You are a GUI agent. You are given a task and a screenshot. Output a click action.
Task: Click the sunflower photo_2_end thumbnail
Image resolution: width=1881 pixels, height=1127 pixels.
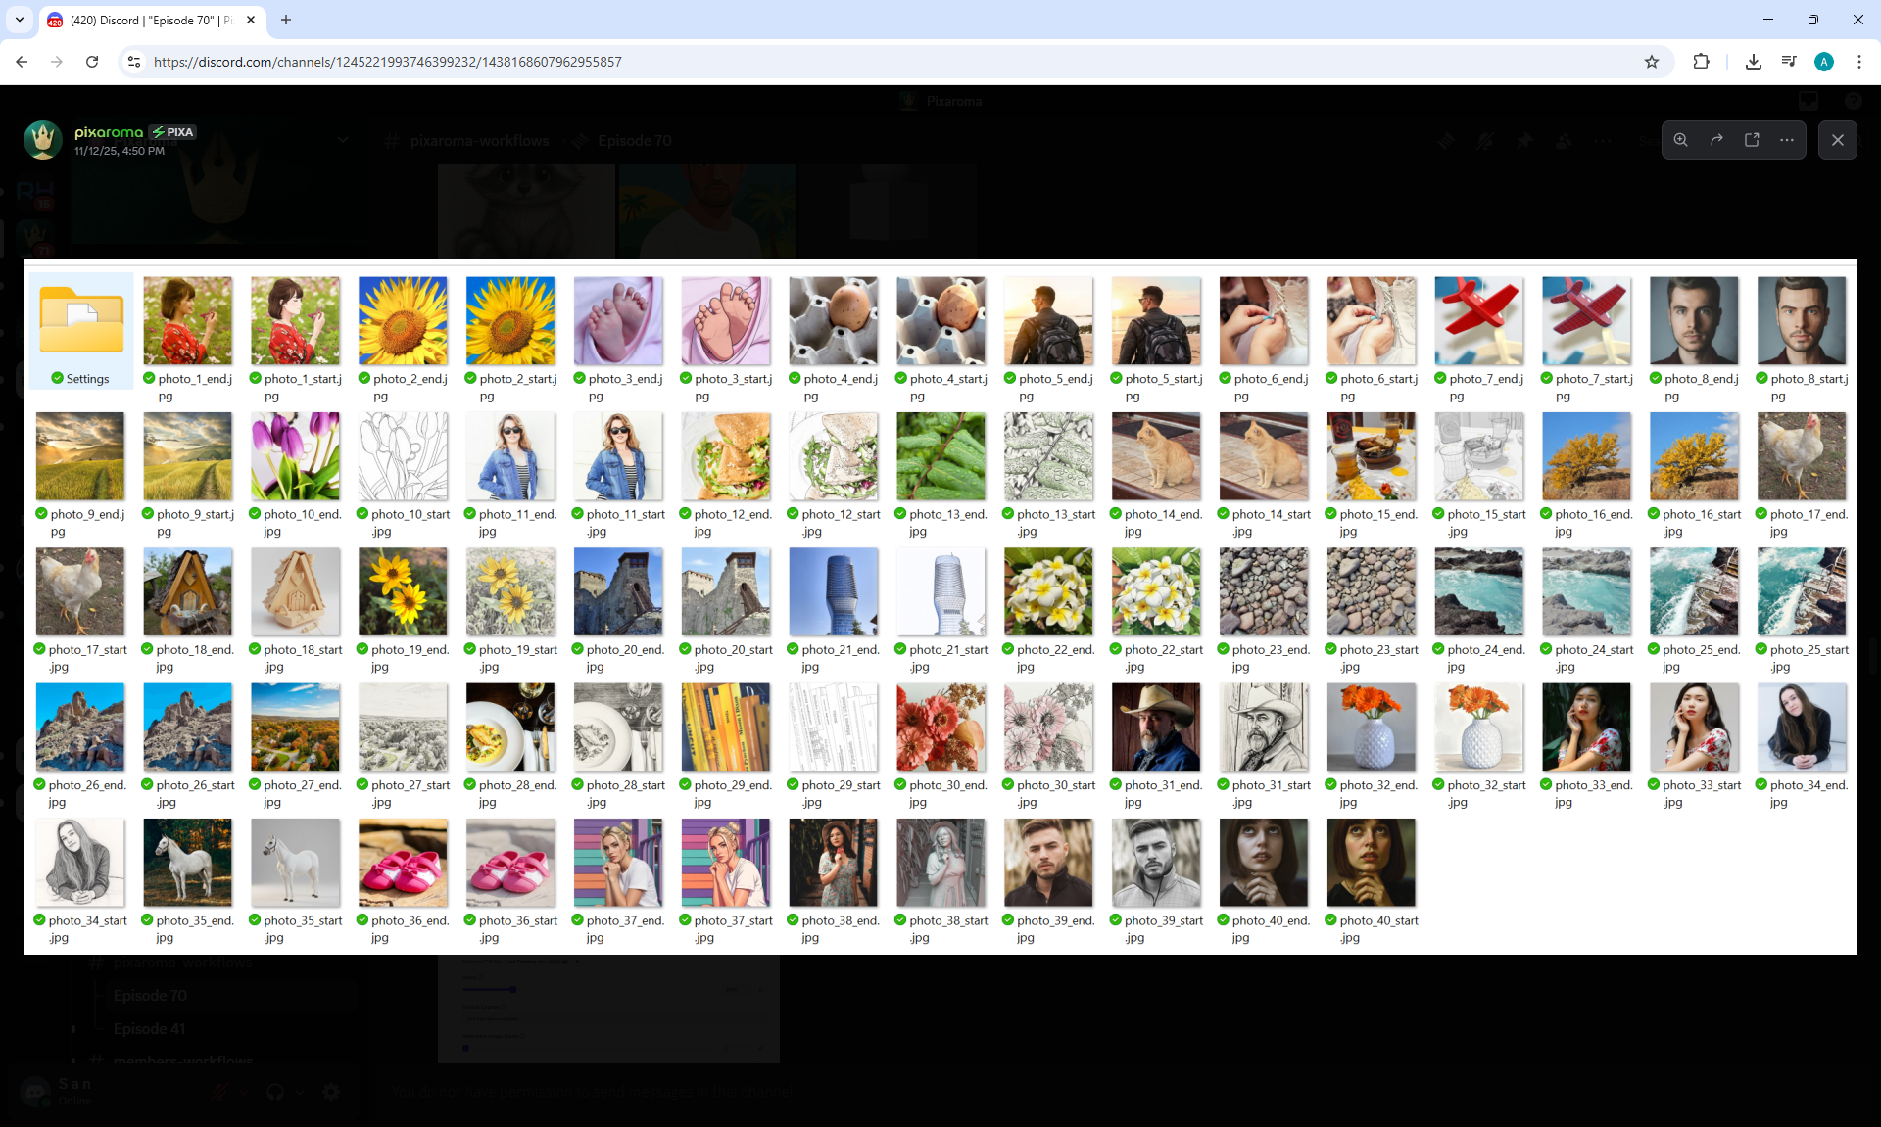tap(403, 321)
